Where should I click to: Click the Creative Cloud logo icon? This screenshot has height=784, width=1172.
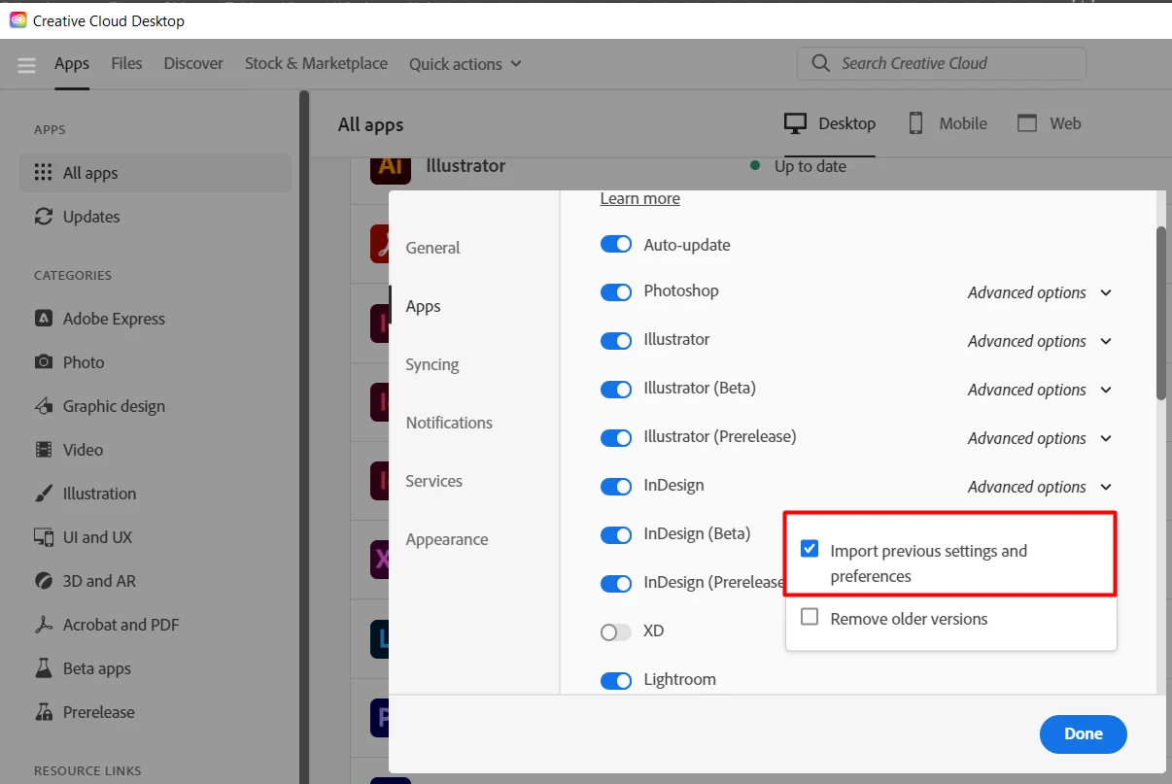(x=18, y=19)
